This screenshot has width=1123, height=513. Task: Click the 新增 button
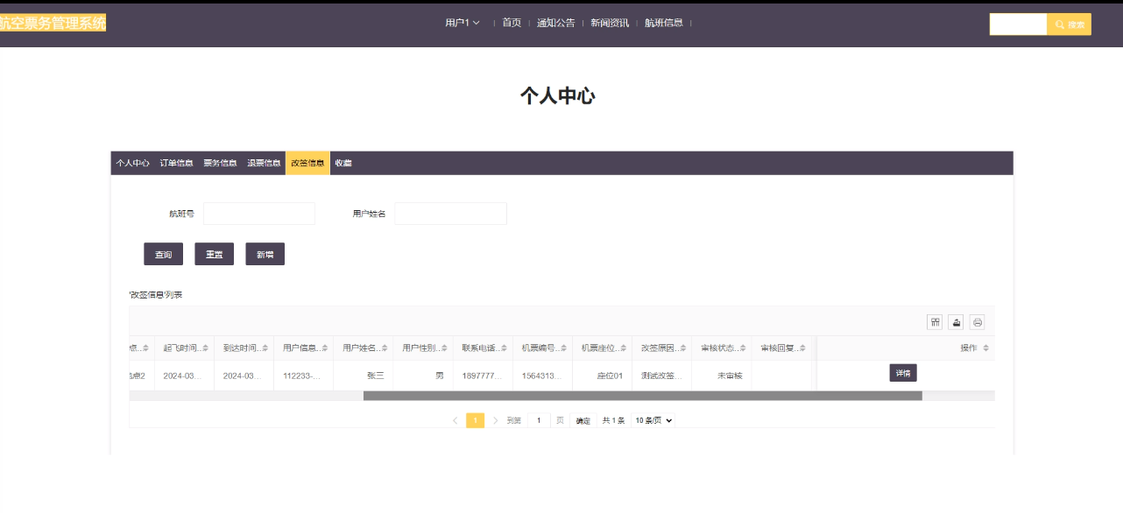click(265, 254)
